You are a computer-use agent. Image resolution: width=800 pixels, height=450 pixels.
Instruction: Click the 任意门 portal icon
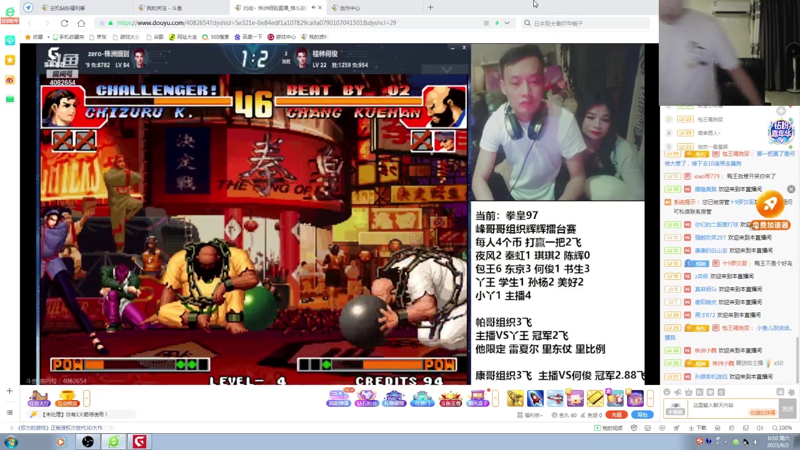[421, 398]
